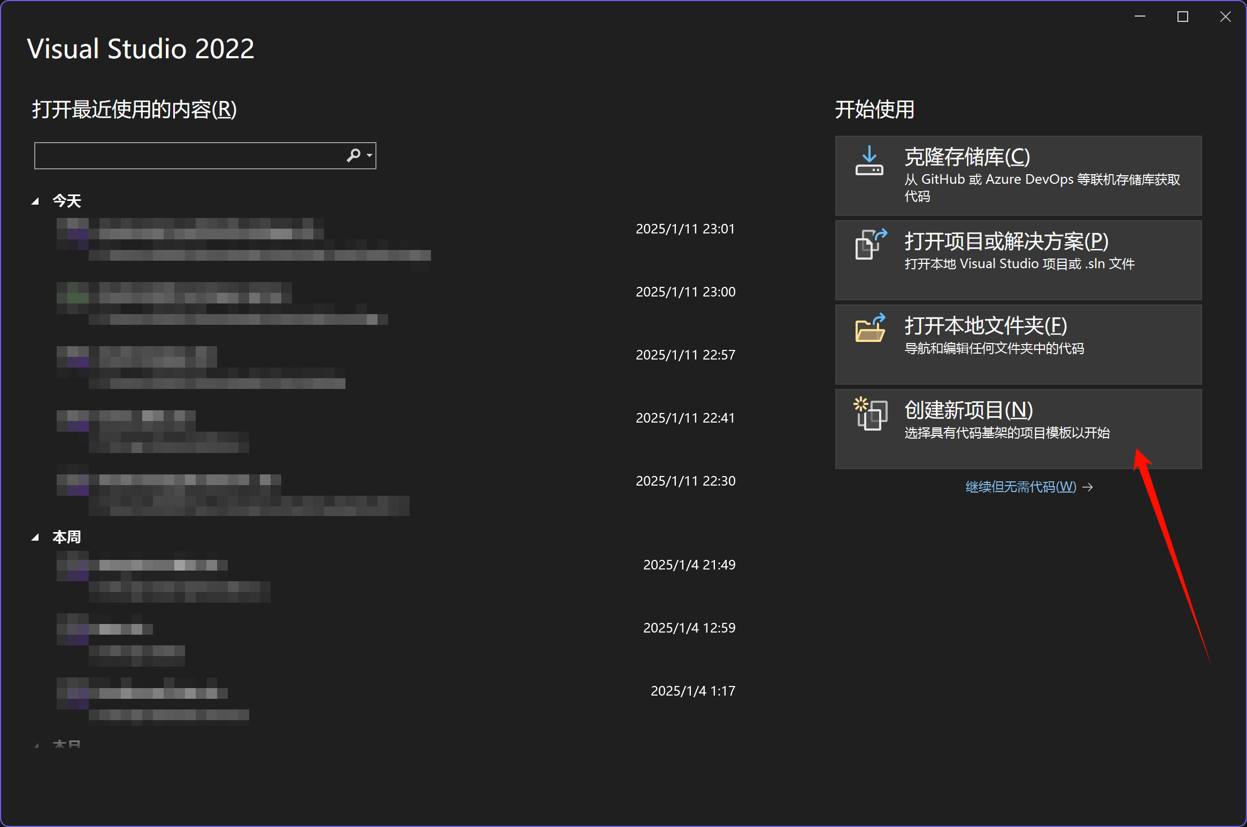The width and height of the screenshot is (1247, 827).
Task: Click the 本周 group label
Action: click(67, 537)
